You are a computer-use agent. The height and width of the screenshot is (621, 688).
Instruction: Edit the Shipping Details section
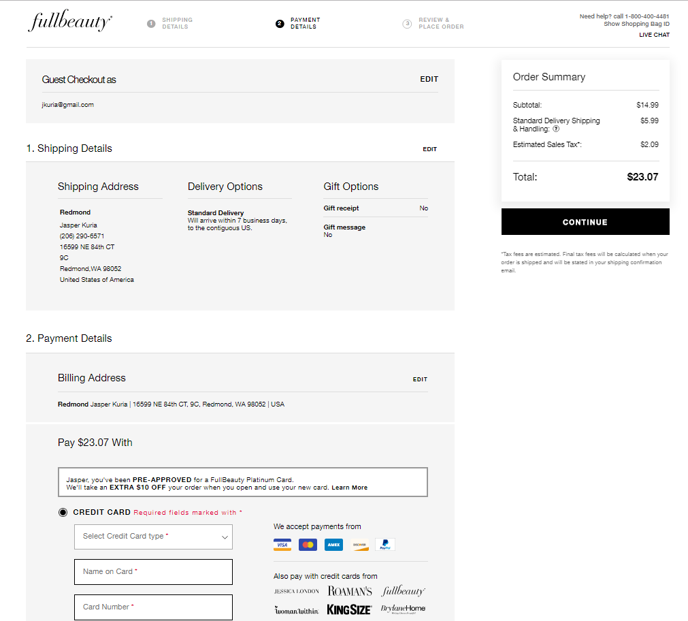pos(429,149)
